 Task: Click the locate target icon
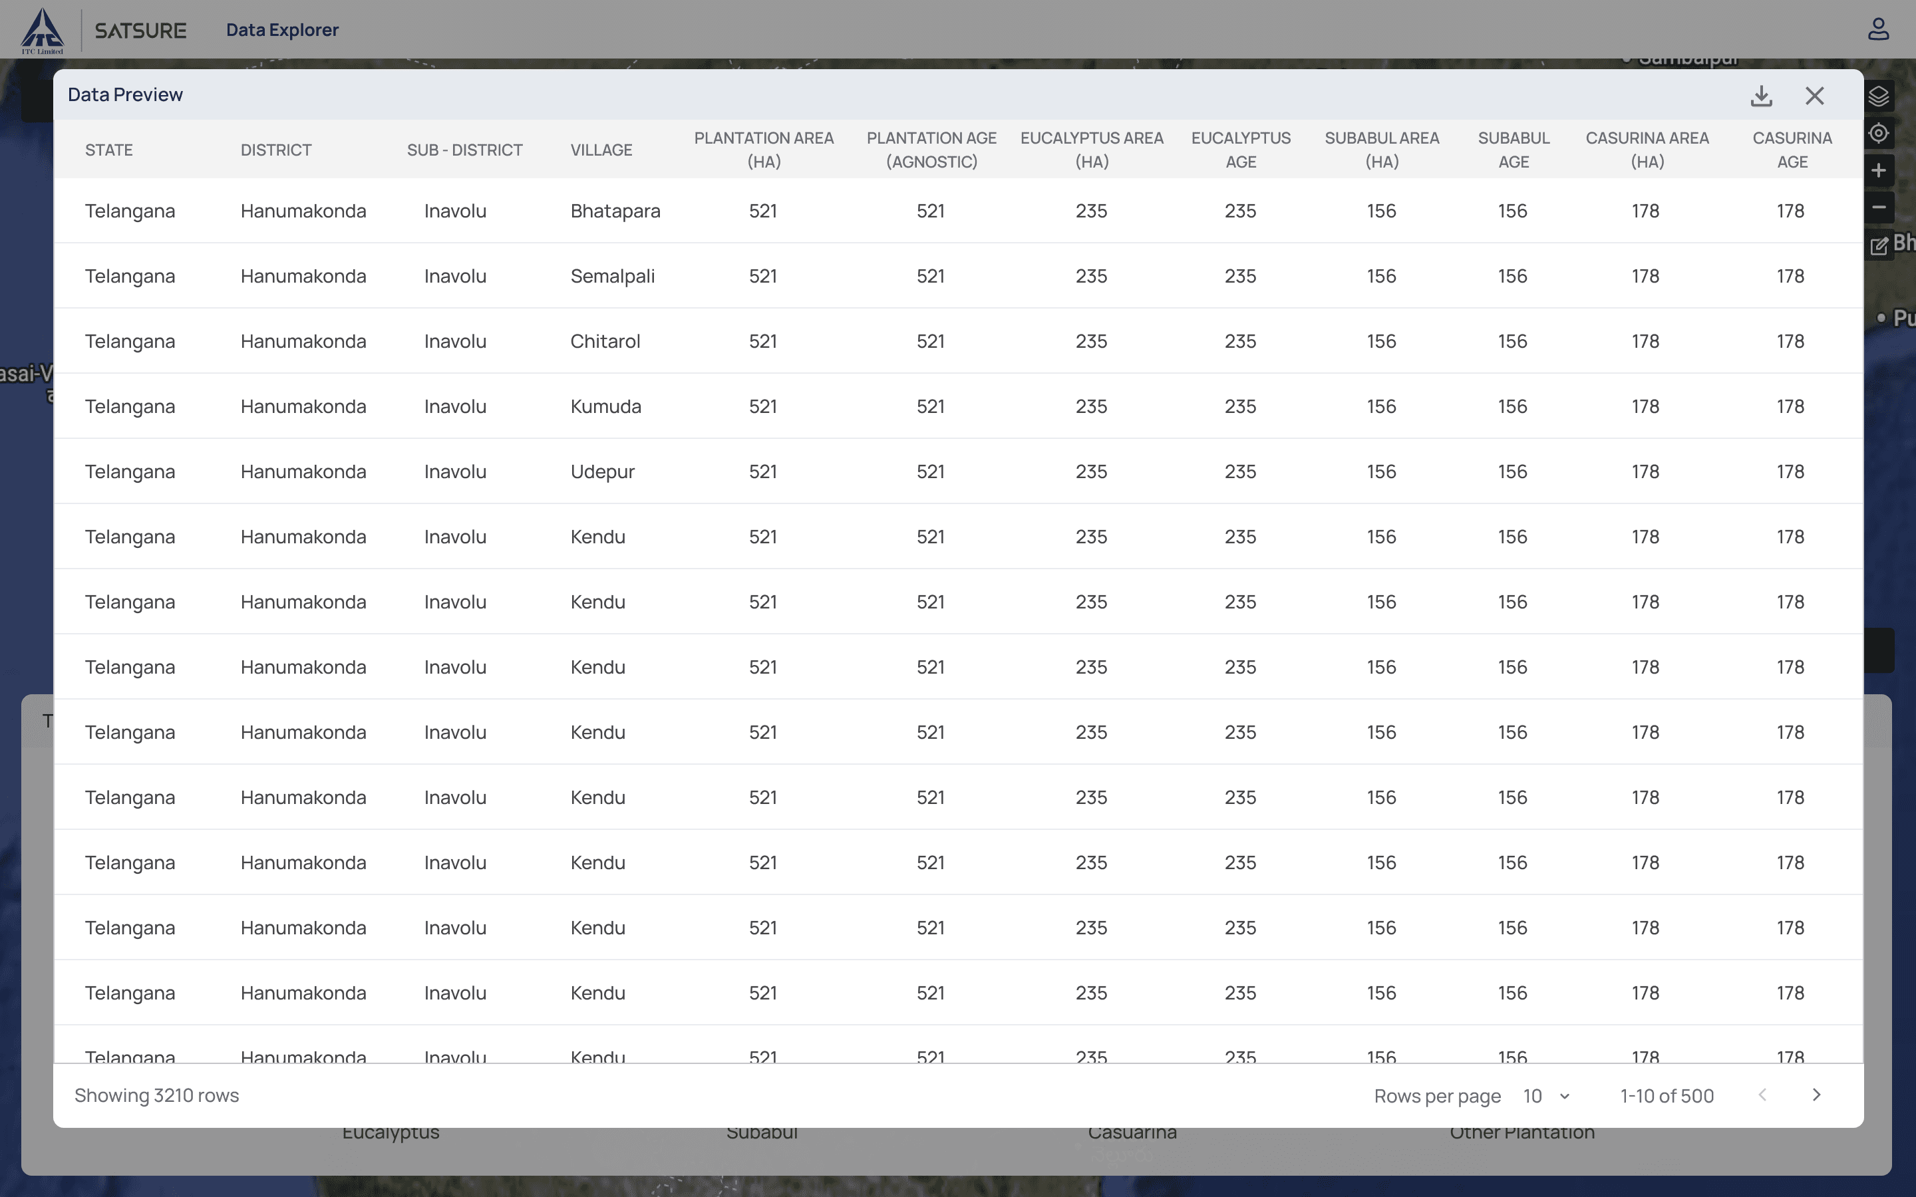1879,133
